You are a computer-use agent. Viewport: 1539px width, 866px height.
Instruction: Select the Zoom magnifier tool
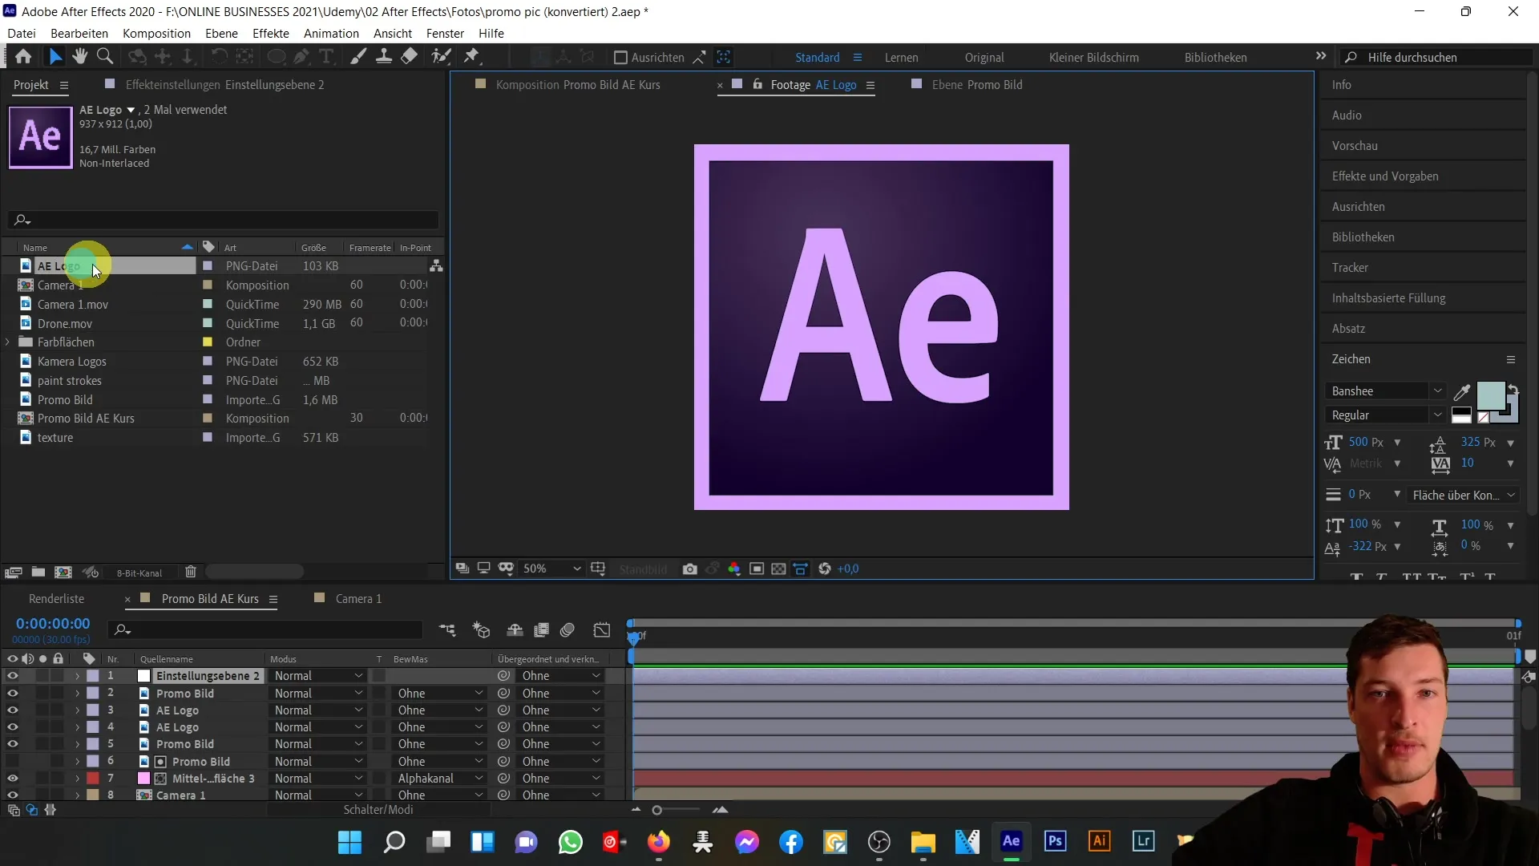(x=104, y=57)
